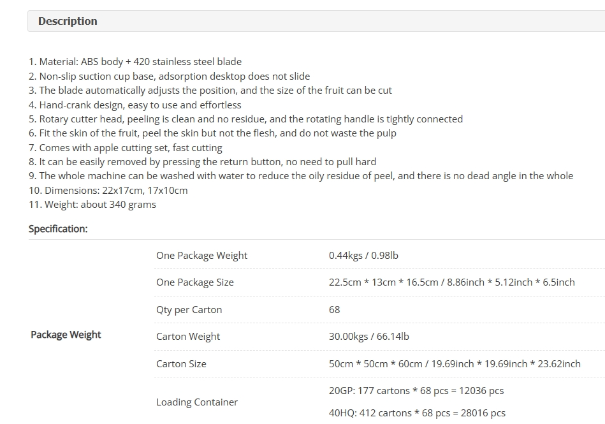Select the One Package Size label

195,282
